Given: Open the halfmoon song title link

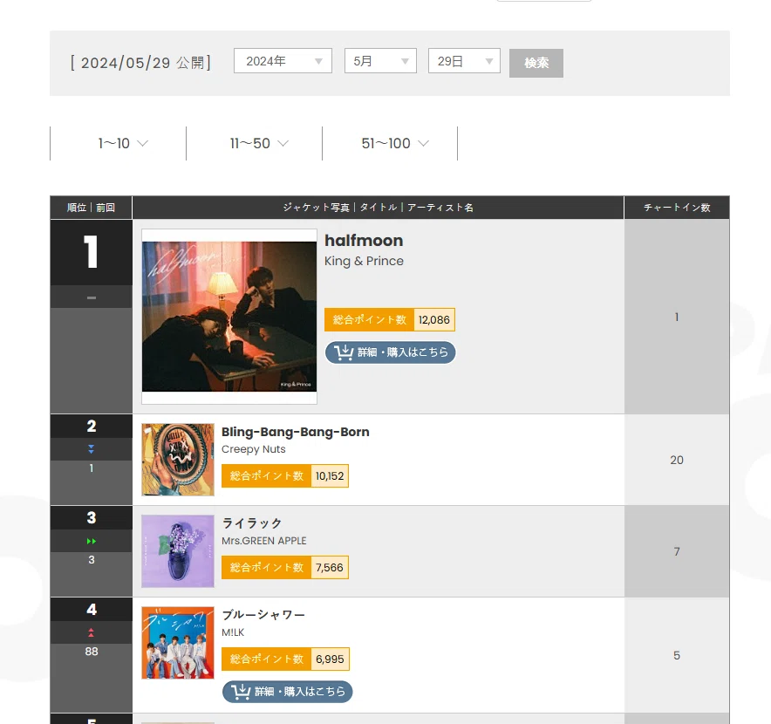Looking at the screenshot, I should click(x=364, y=241).
